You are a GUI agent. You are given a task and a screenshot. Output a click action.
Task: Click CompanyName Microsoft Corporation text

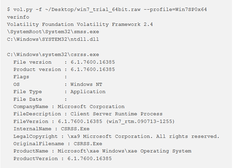(69, 106)
